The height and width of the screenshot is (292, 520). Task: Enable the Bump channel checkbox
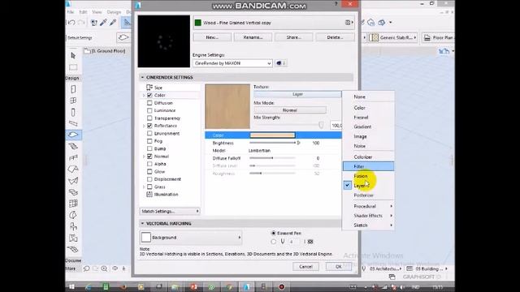coord(149,148)
